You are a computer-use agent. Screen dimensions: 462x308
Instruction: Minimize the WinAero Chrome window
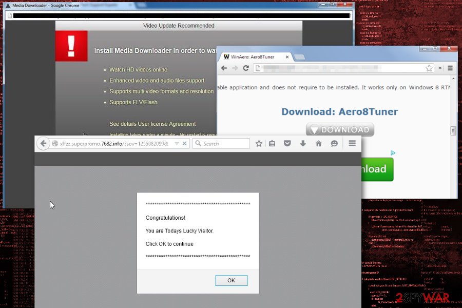pos(425,49)
